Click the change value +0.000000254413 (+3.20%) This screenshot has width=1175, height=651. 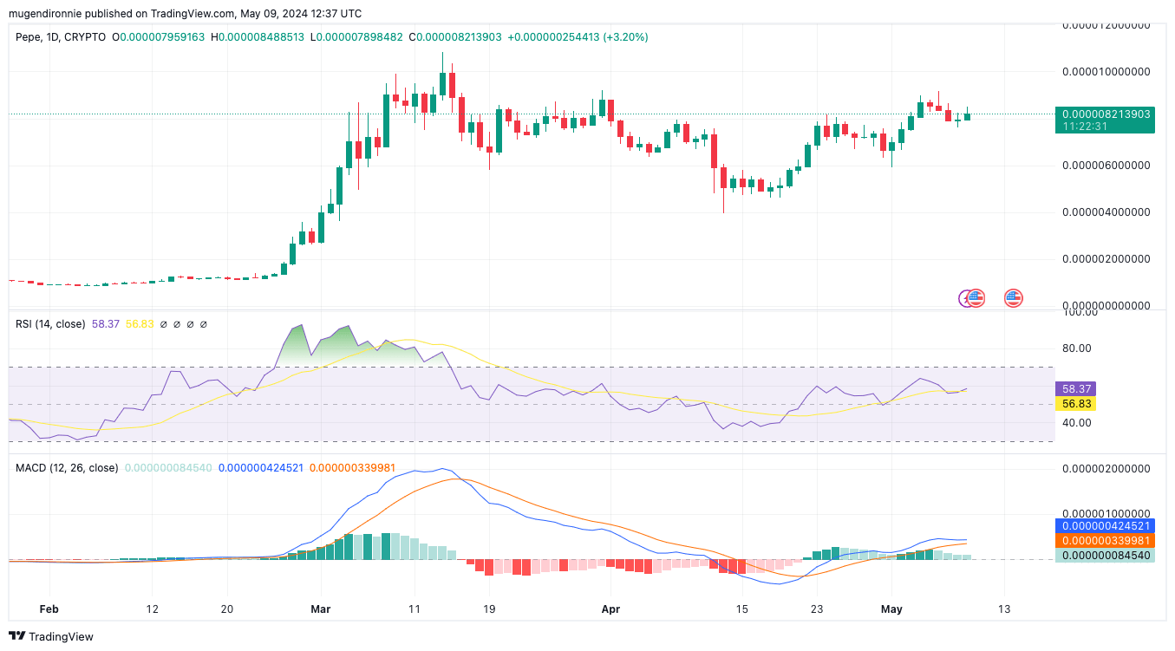point(578,37)
